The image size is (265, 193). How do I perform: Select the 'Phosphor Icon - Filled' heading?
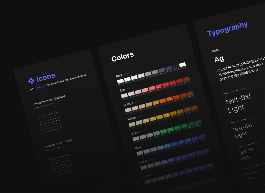[59, 143]
